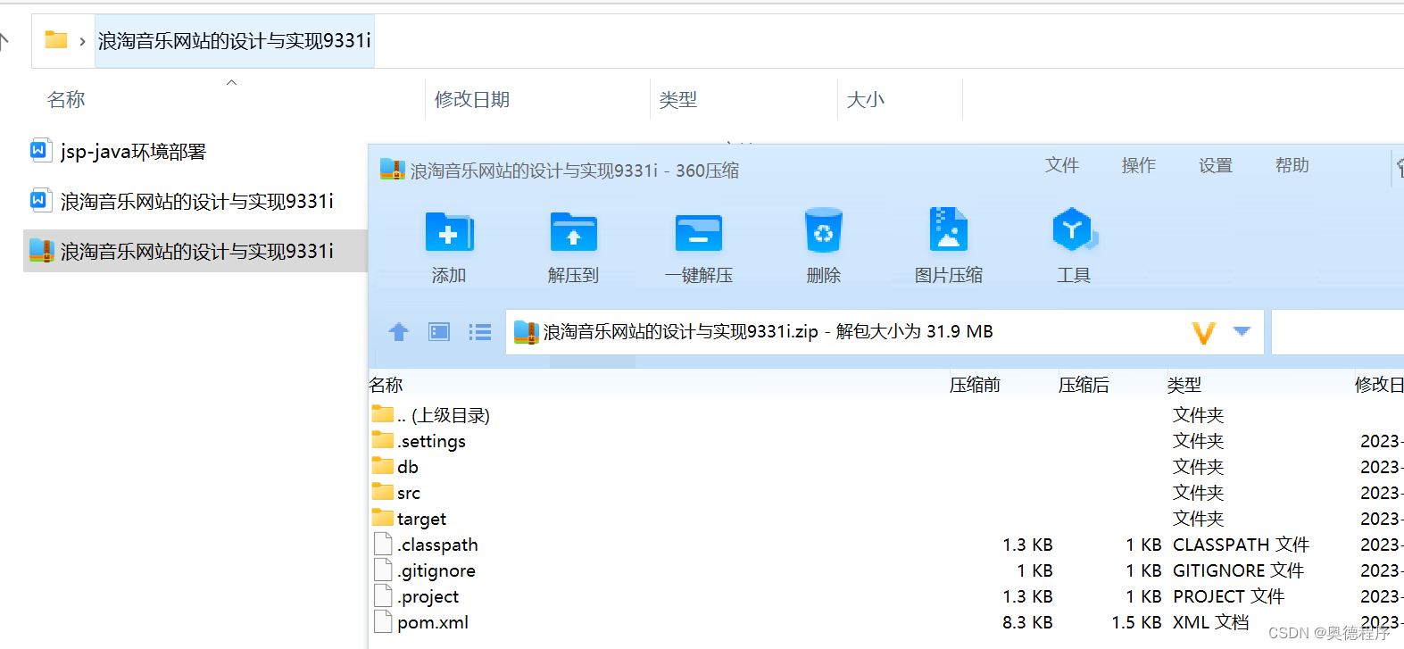
Task: Click Explorer's up arrow navigation button
Action: 4,41
